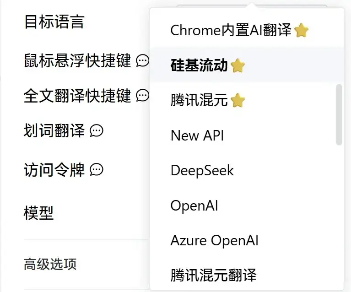The height and width of the screenshot is (292, 351).
Task: Choose DeepSeek as the translation service
Action: (x=243, y=170)
